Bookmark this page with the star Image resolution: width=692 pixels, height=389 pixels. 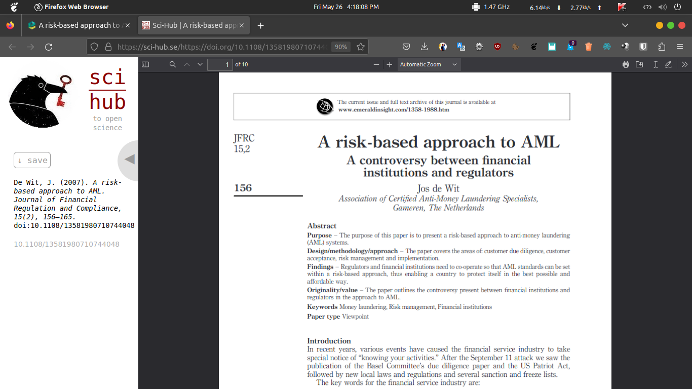(x=361, y=47)
